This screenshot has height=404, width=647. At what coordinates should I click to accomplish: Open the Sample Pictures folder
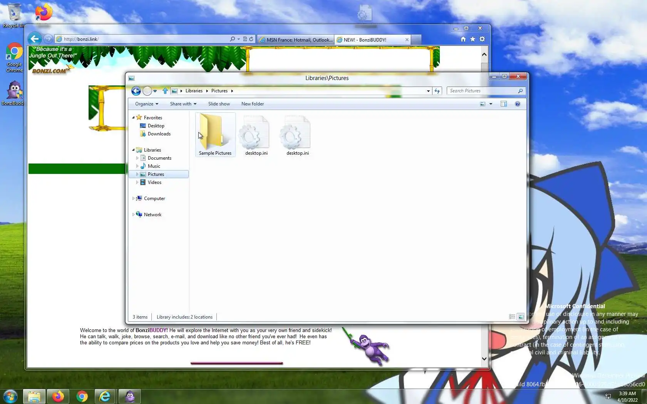tap(215, 135)
